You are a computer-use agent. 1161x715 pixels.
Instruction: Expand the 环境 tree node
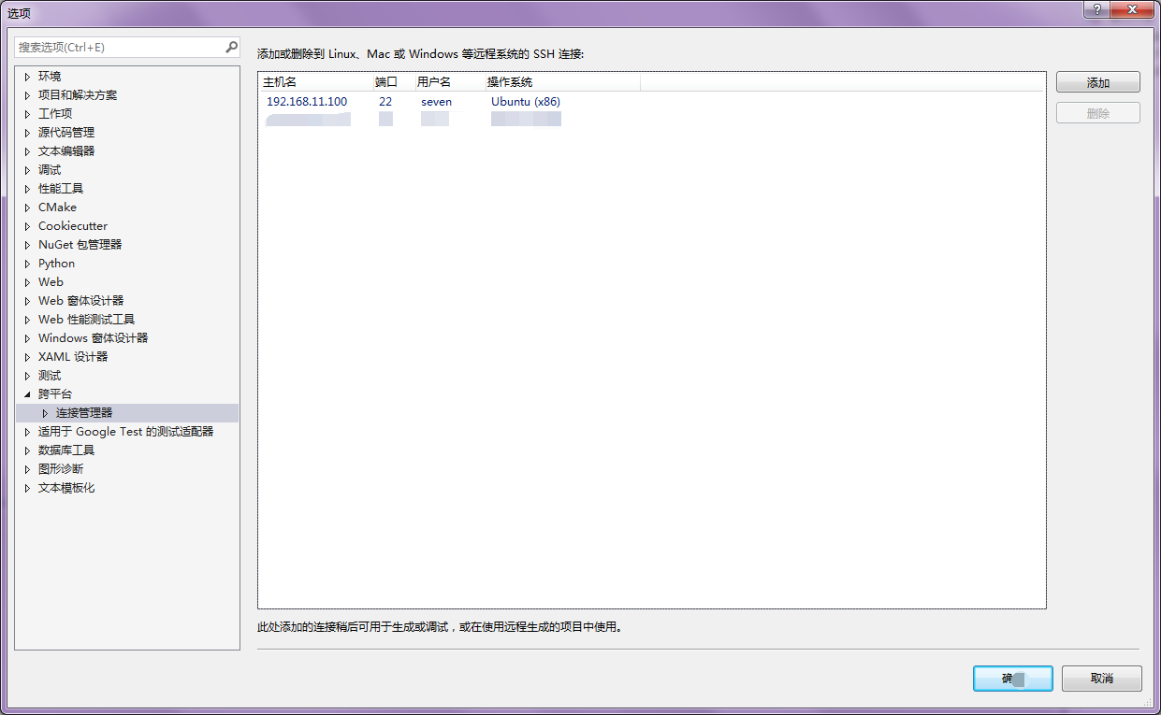27,77
